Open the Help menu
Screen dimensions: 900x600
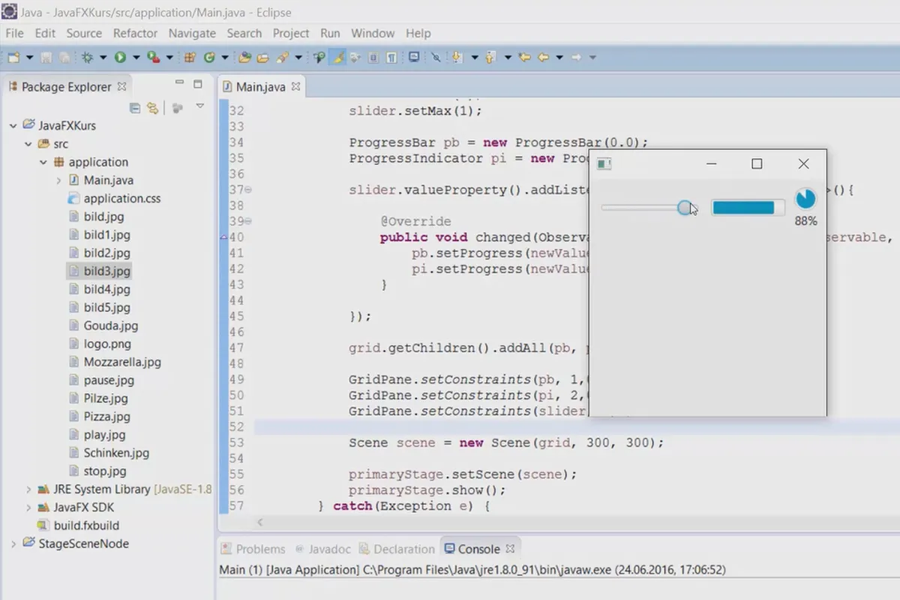(418, 33)
